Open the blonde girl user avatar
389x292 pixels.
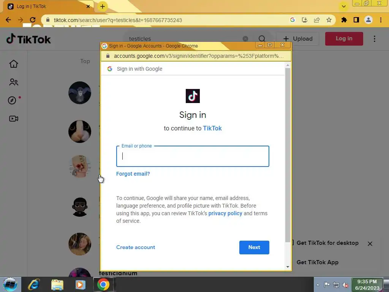click(x=80, y=244)
